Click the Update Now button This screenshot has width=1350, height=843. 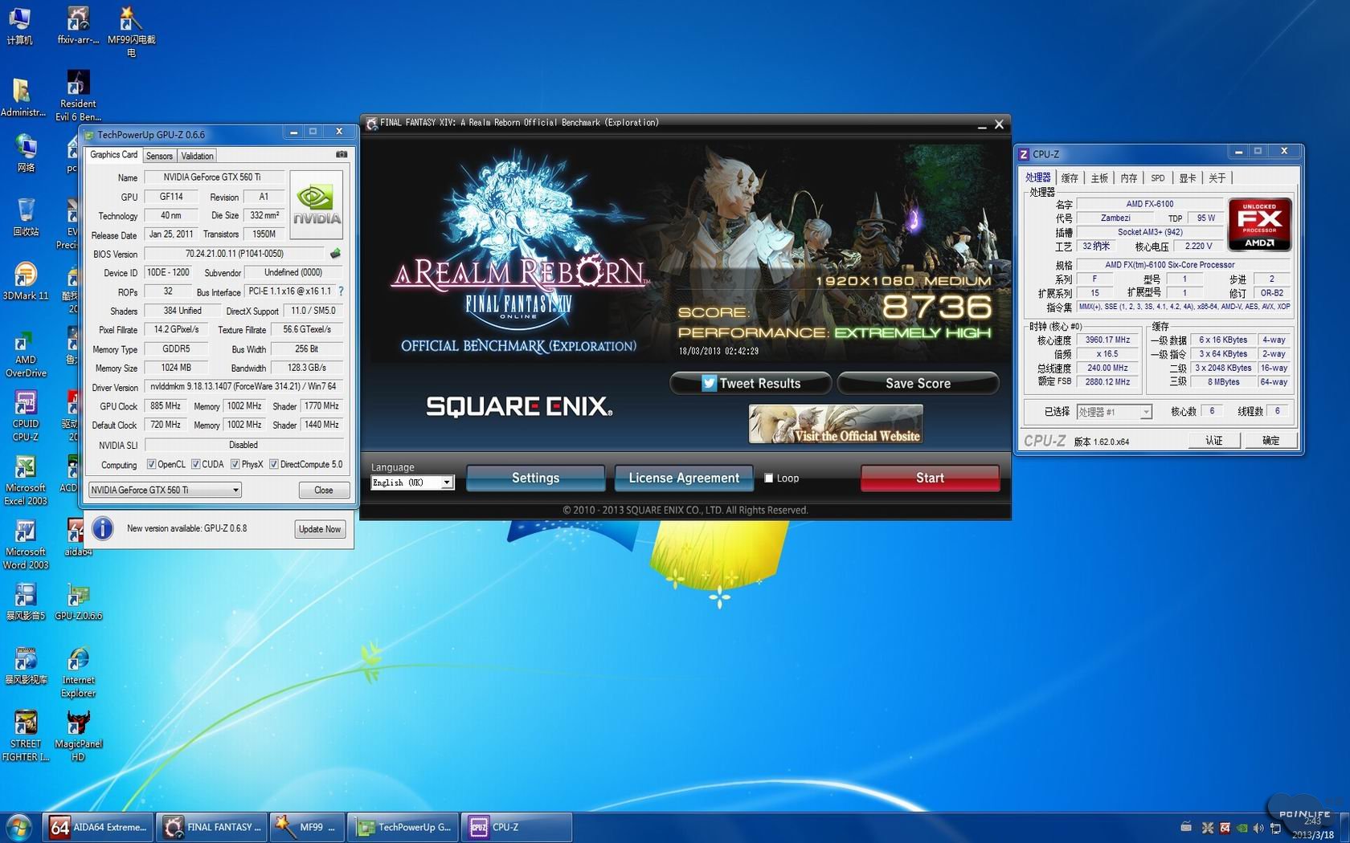[320, 529]
